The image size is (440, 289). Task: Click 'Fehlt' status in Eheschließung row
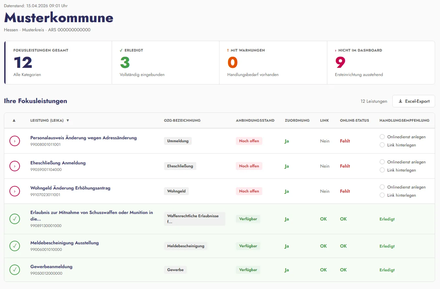[345, 166]
